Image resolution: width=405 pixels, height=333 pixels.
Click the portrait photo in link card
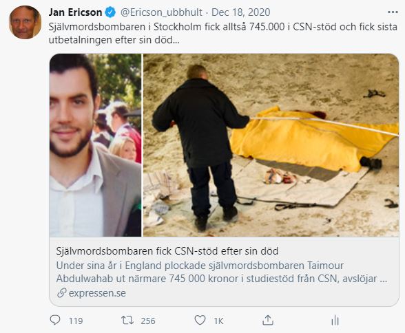click(x=95, y=145)
